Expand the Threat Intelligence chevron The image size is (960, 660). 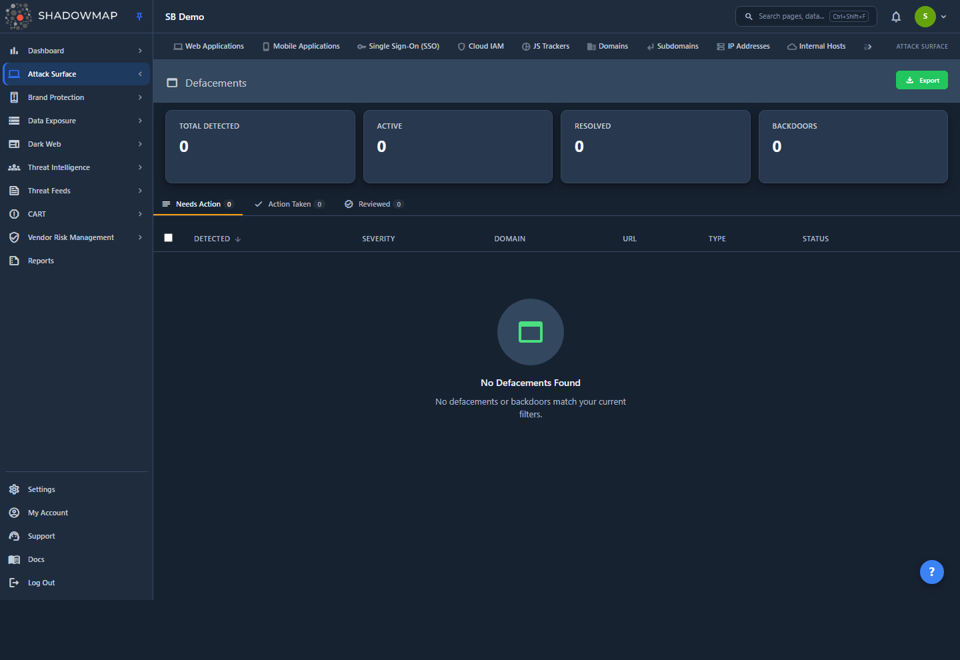click(x=140, y=167)
